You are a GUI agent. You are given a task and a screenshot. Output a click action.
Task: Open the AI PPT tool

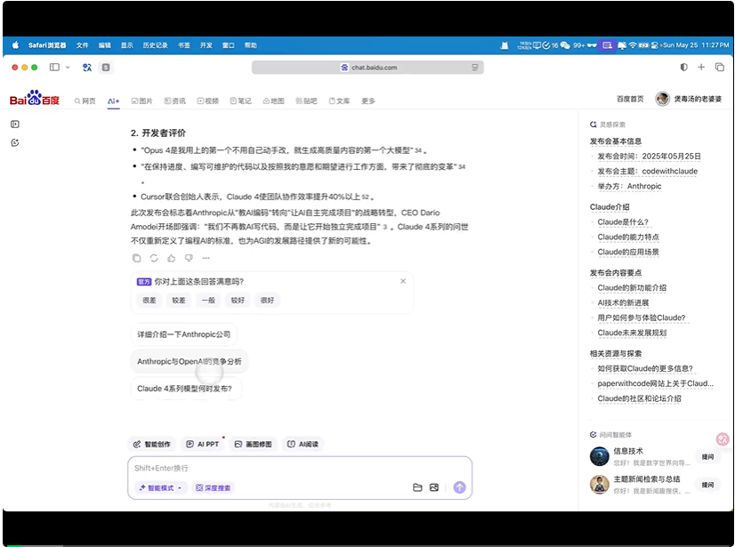point(203,444)
